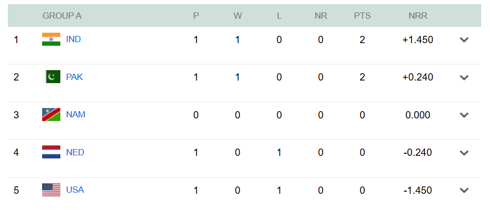Expand the PAK row details chevron
Screen dimensions: 489x214
pyautogui.click(x=464, y=77)
